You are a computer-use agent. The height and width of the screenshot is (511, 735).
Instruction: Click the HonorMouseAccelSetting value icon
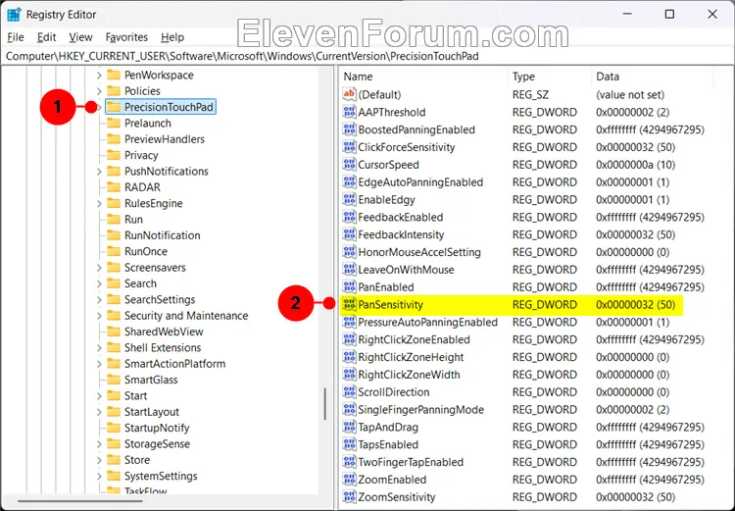(349, 252)
